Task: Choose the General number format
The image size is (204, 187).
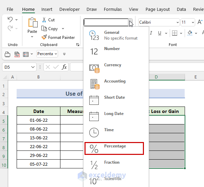Action: pos(116,35)
